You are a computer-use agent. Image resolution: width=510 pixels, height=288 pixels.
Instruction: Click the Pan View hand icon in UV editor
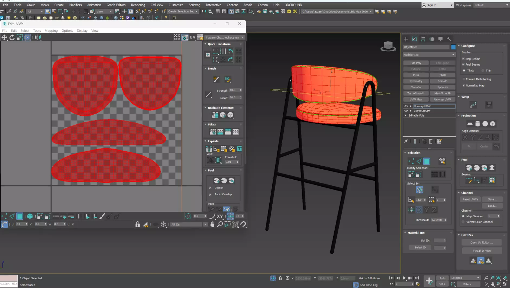coord(212,224)
